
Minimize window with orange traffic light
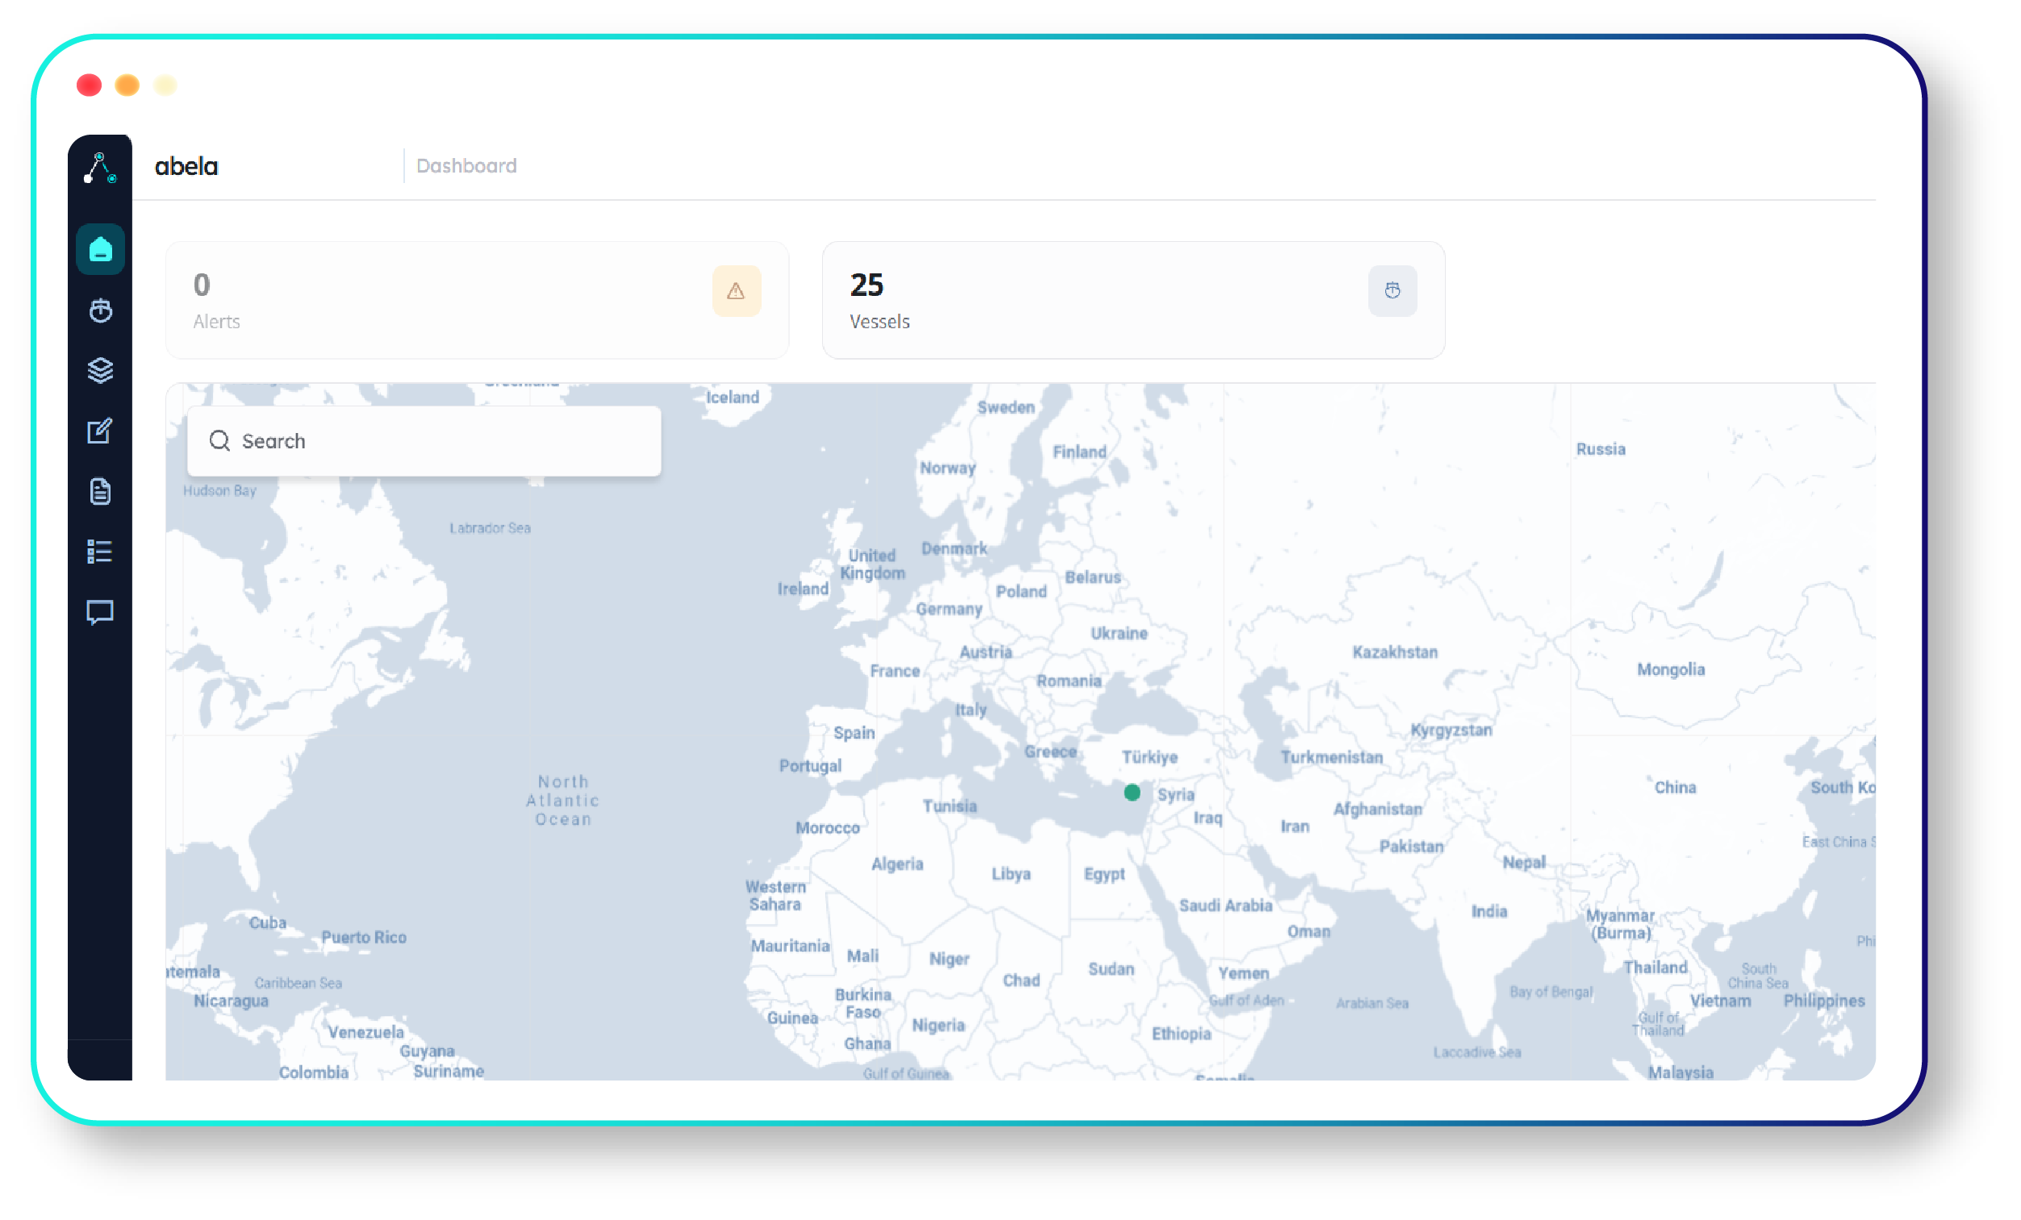[127, 85]
